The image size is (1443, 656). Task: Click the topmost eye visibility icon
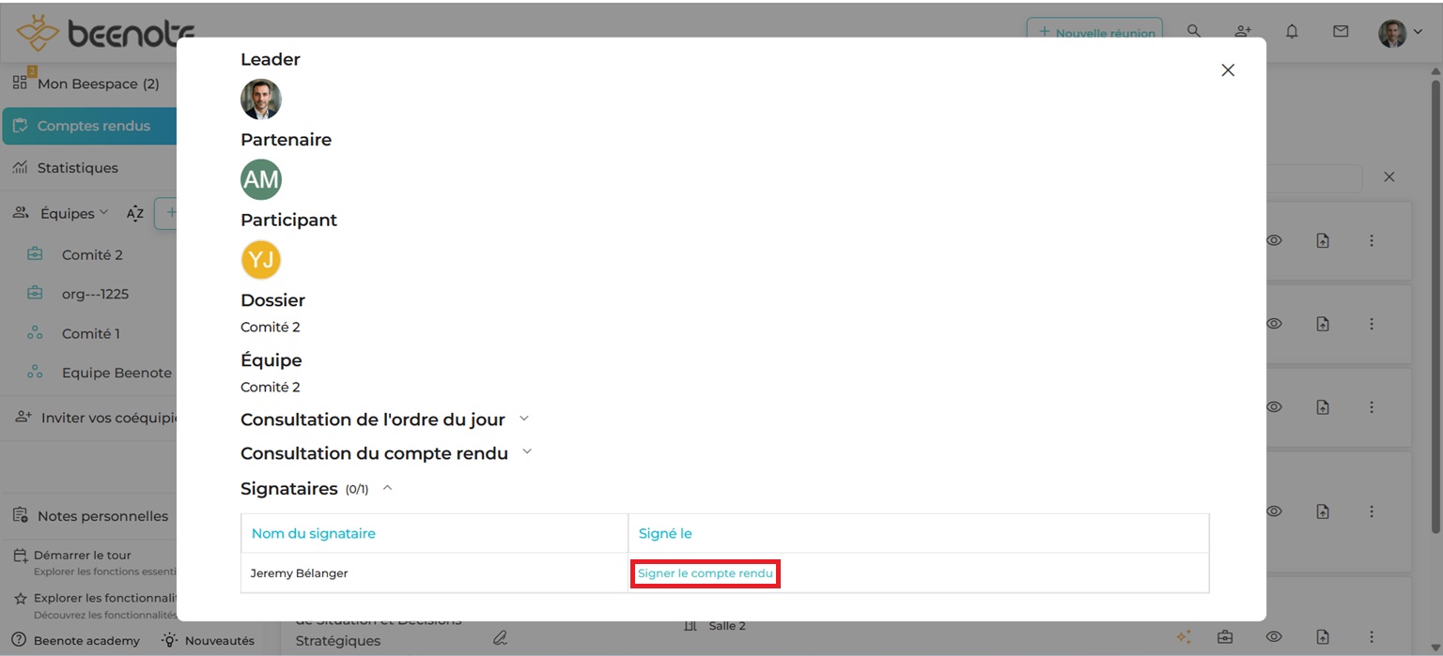pyautogui.click(x=1274, y=240)
